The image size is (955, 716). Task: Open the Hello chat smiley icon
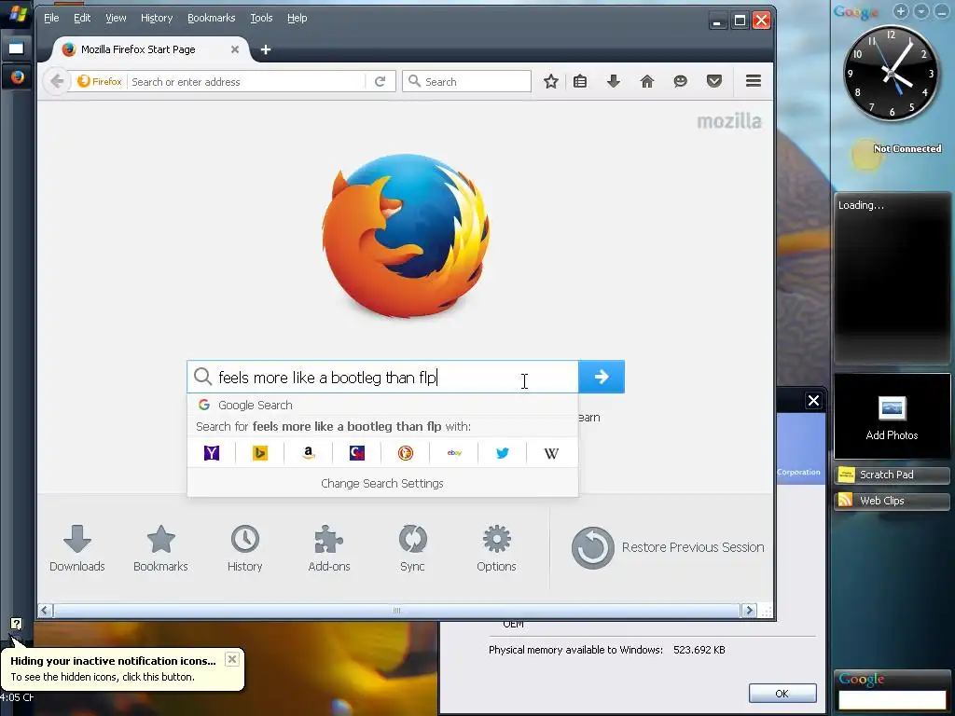[x=680, y=81]
